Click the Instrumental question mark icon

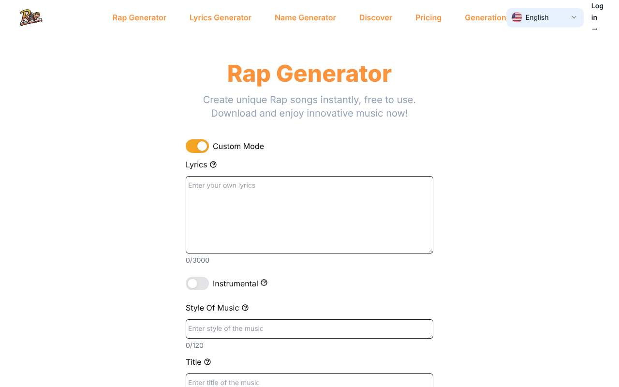[x=264, y=283]
